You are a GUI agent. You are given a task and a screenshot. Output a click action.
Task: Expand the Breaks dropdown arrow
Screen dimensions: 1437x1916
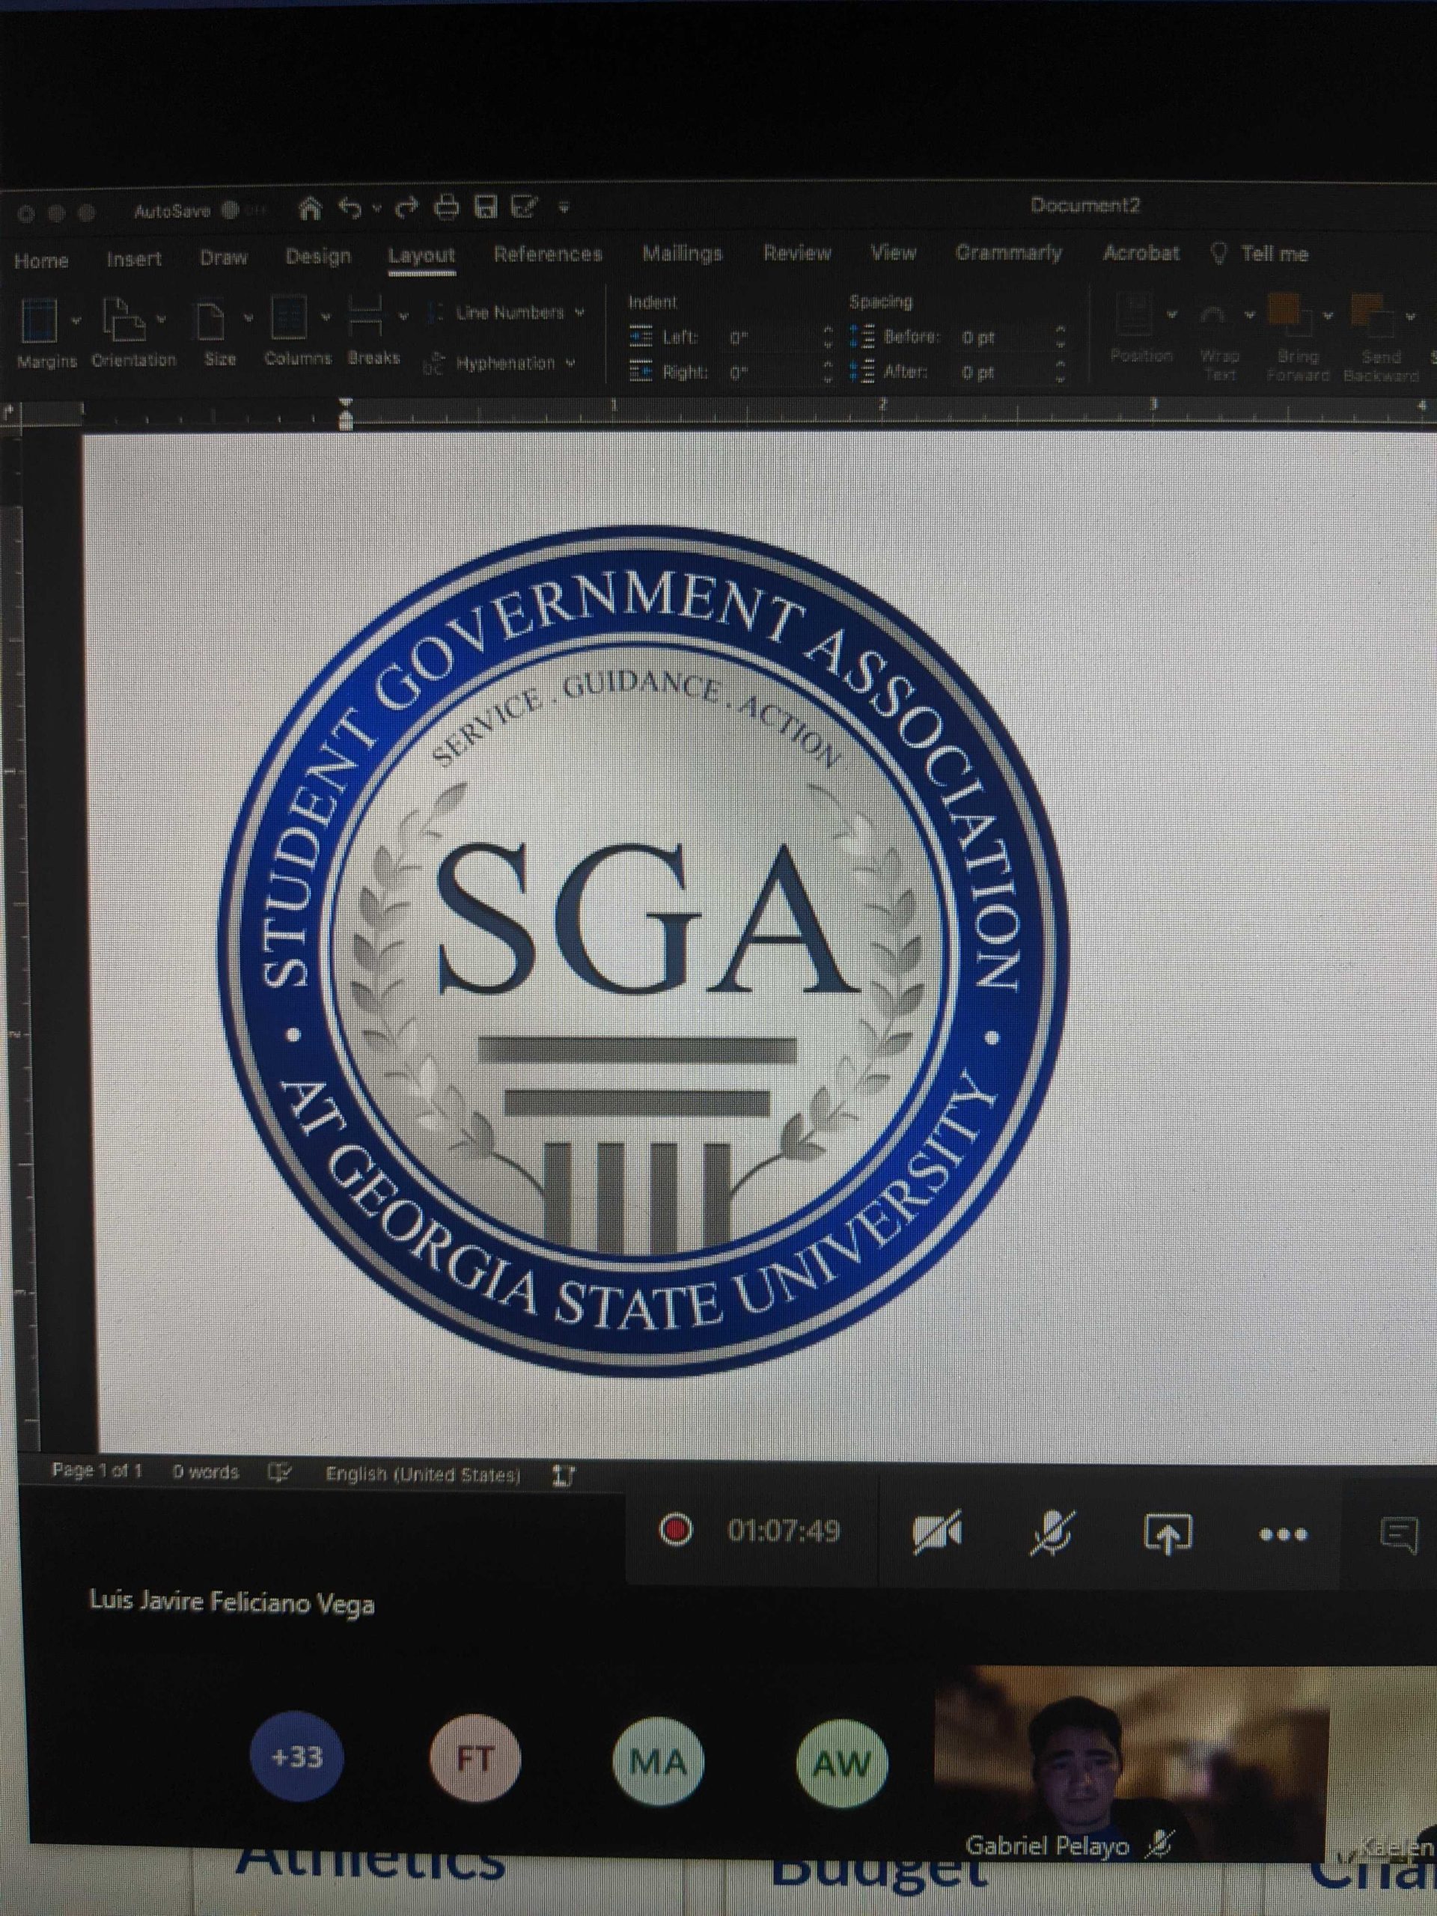(x=403, y=317)
